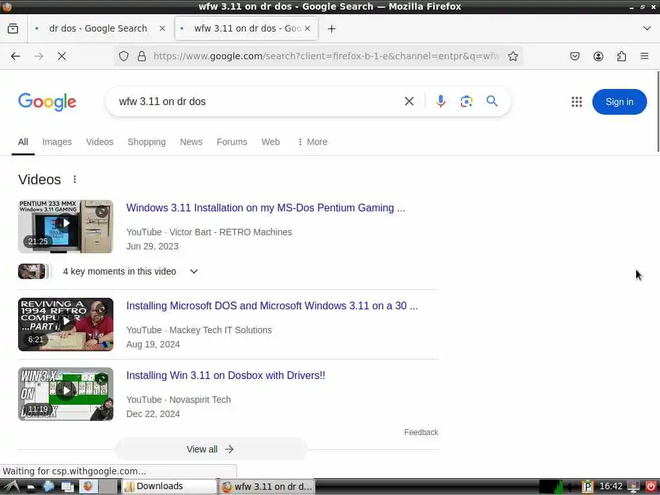Open the tracking protection shield panel
Screen dimensions: 660x495
(x=123, y=56)
